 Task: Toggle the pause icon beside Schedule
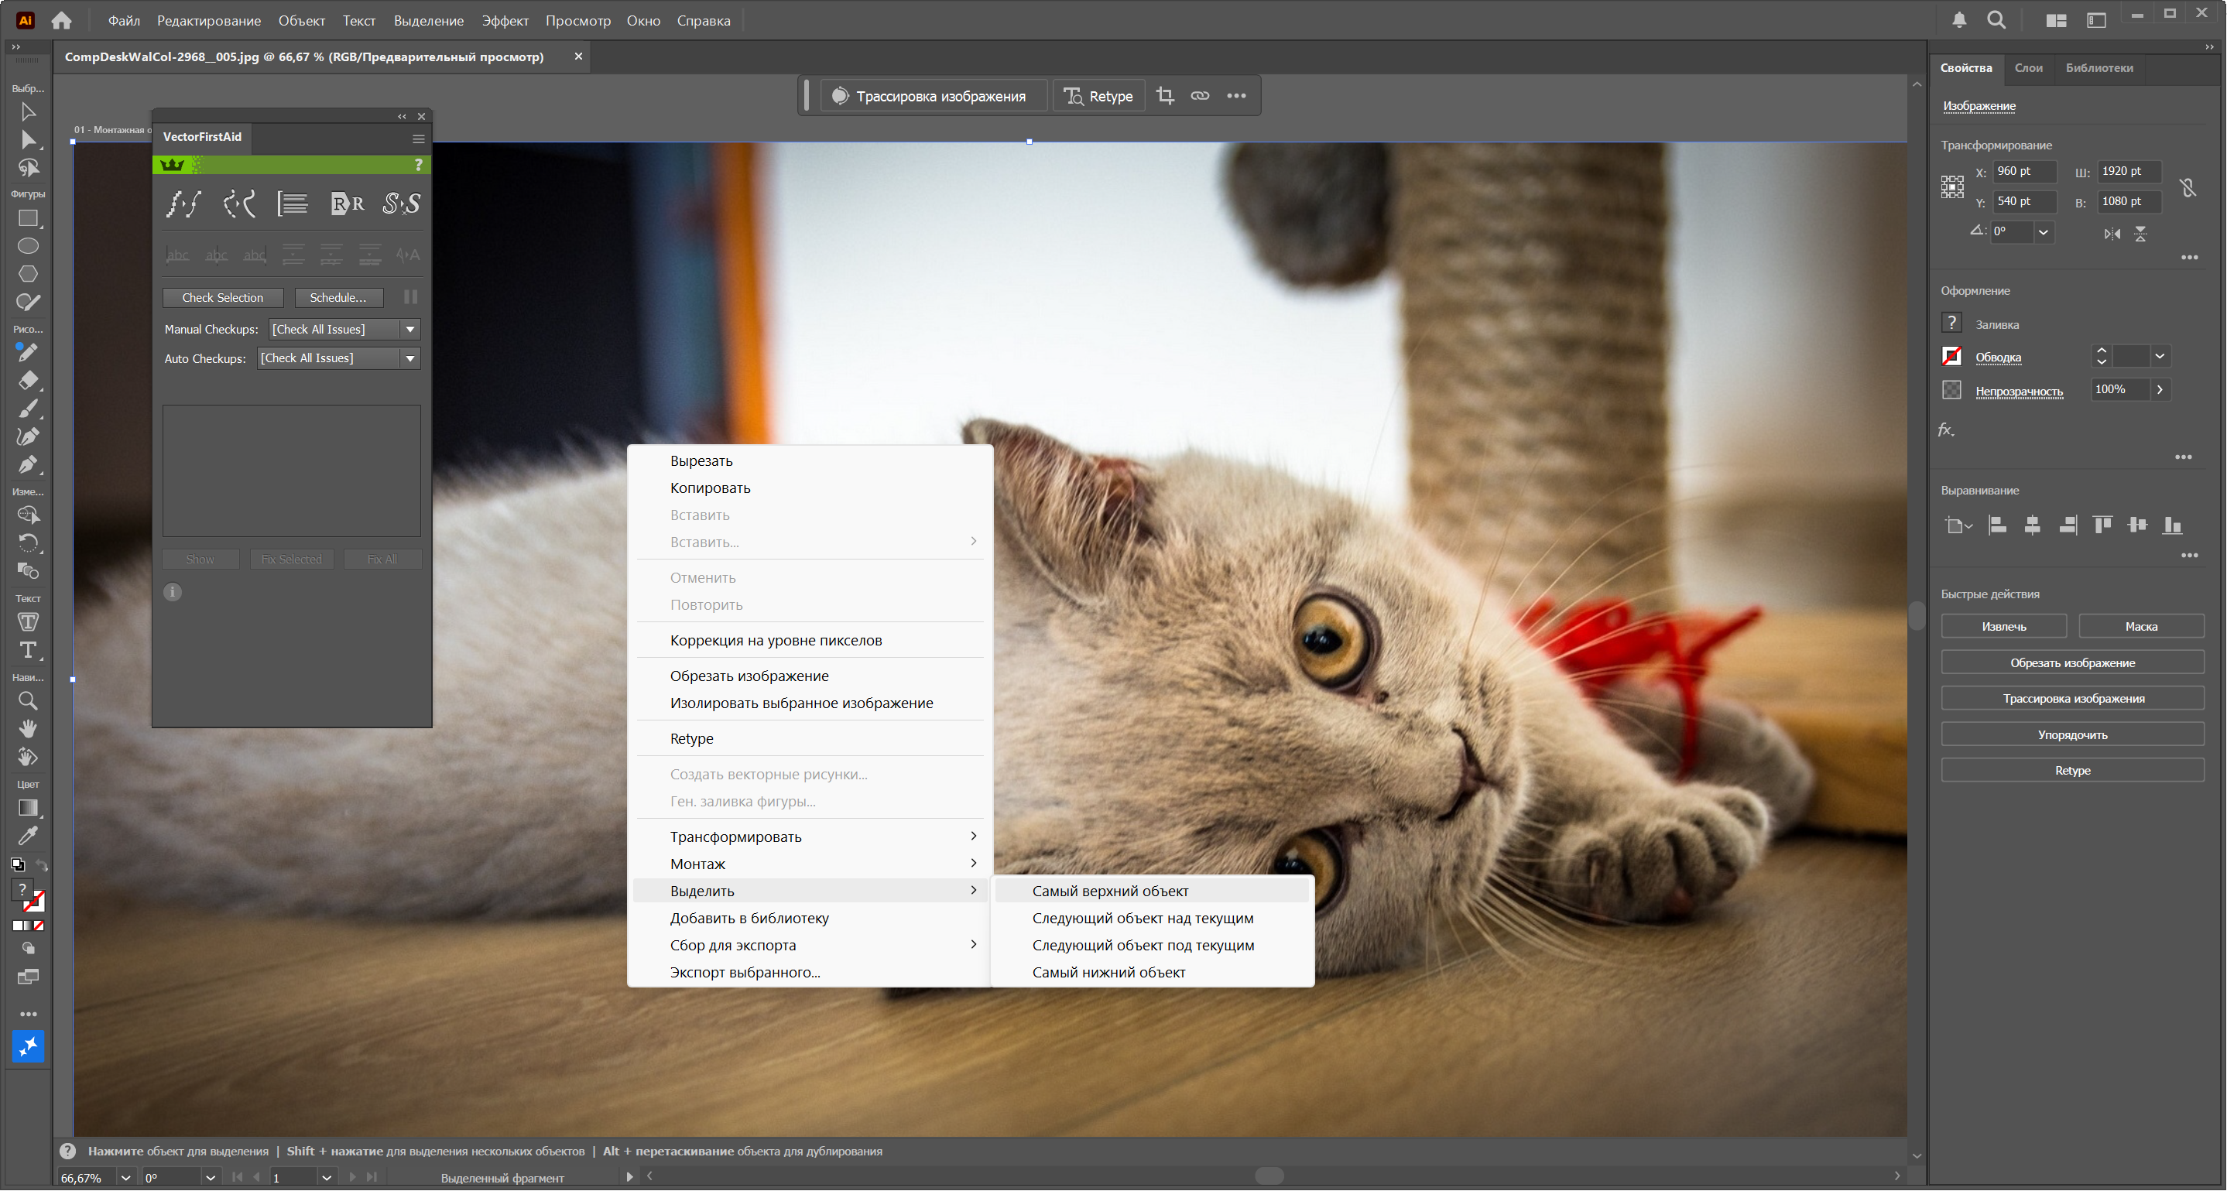point(411,297)
